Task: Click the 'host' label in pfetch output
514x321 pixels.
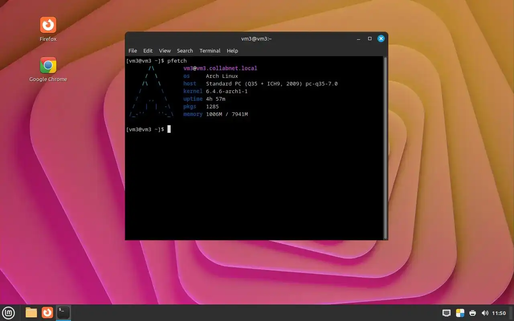Action: pos(190,83)
